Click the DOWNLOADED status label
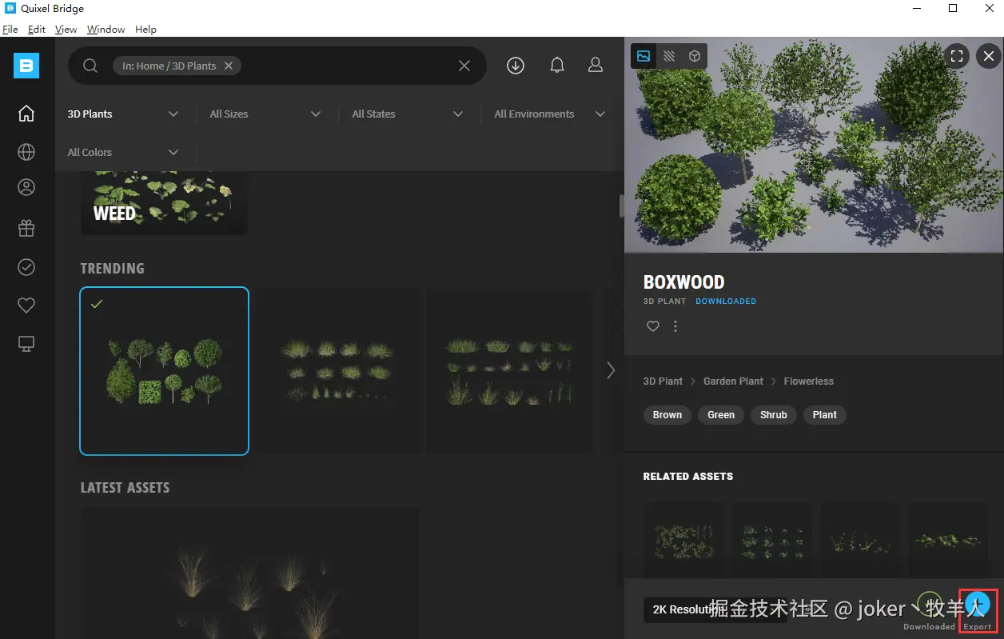The width and height of the screenshot is (1004, 639). tap(726, 302)
